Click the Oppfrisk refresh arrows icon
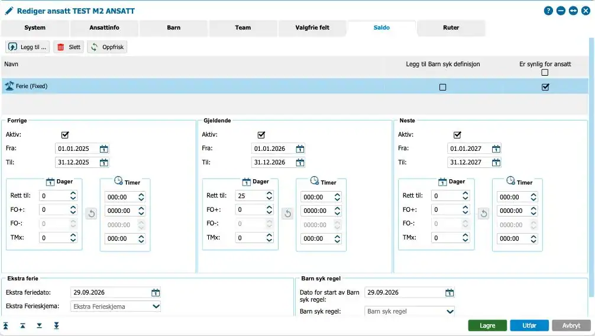 tap(94, 47)
